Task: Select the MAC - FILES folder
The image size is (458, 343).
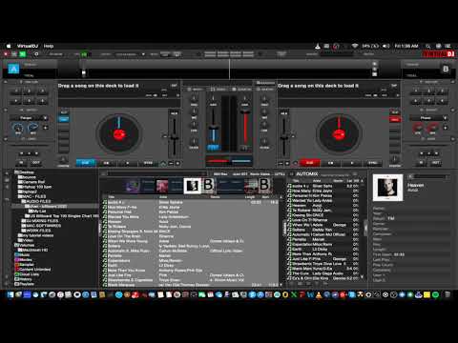Action: pyautogui.click(x=31, y=196)
